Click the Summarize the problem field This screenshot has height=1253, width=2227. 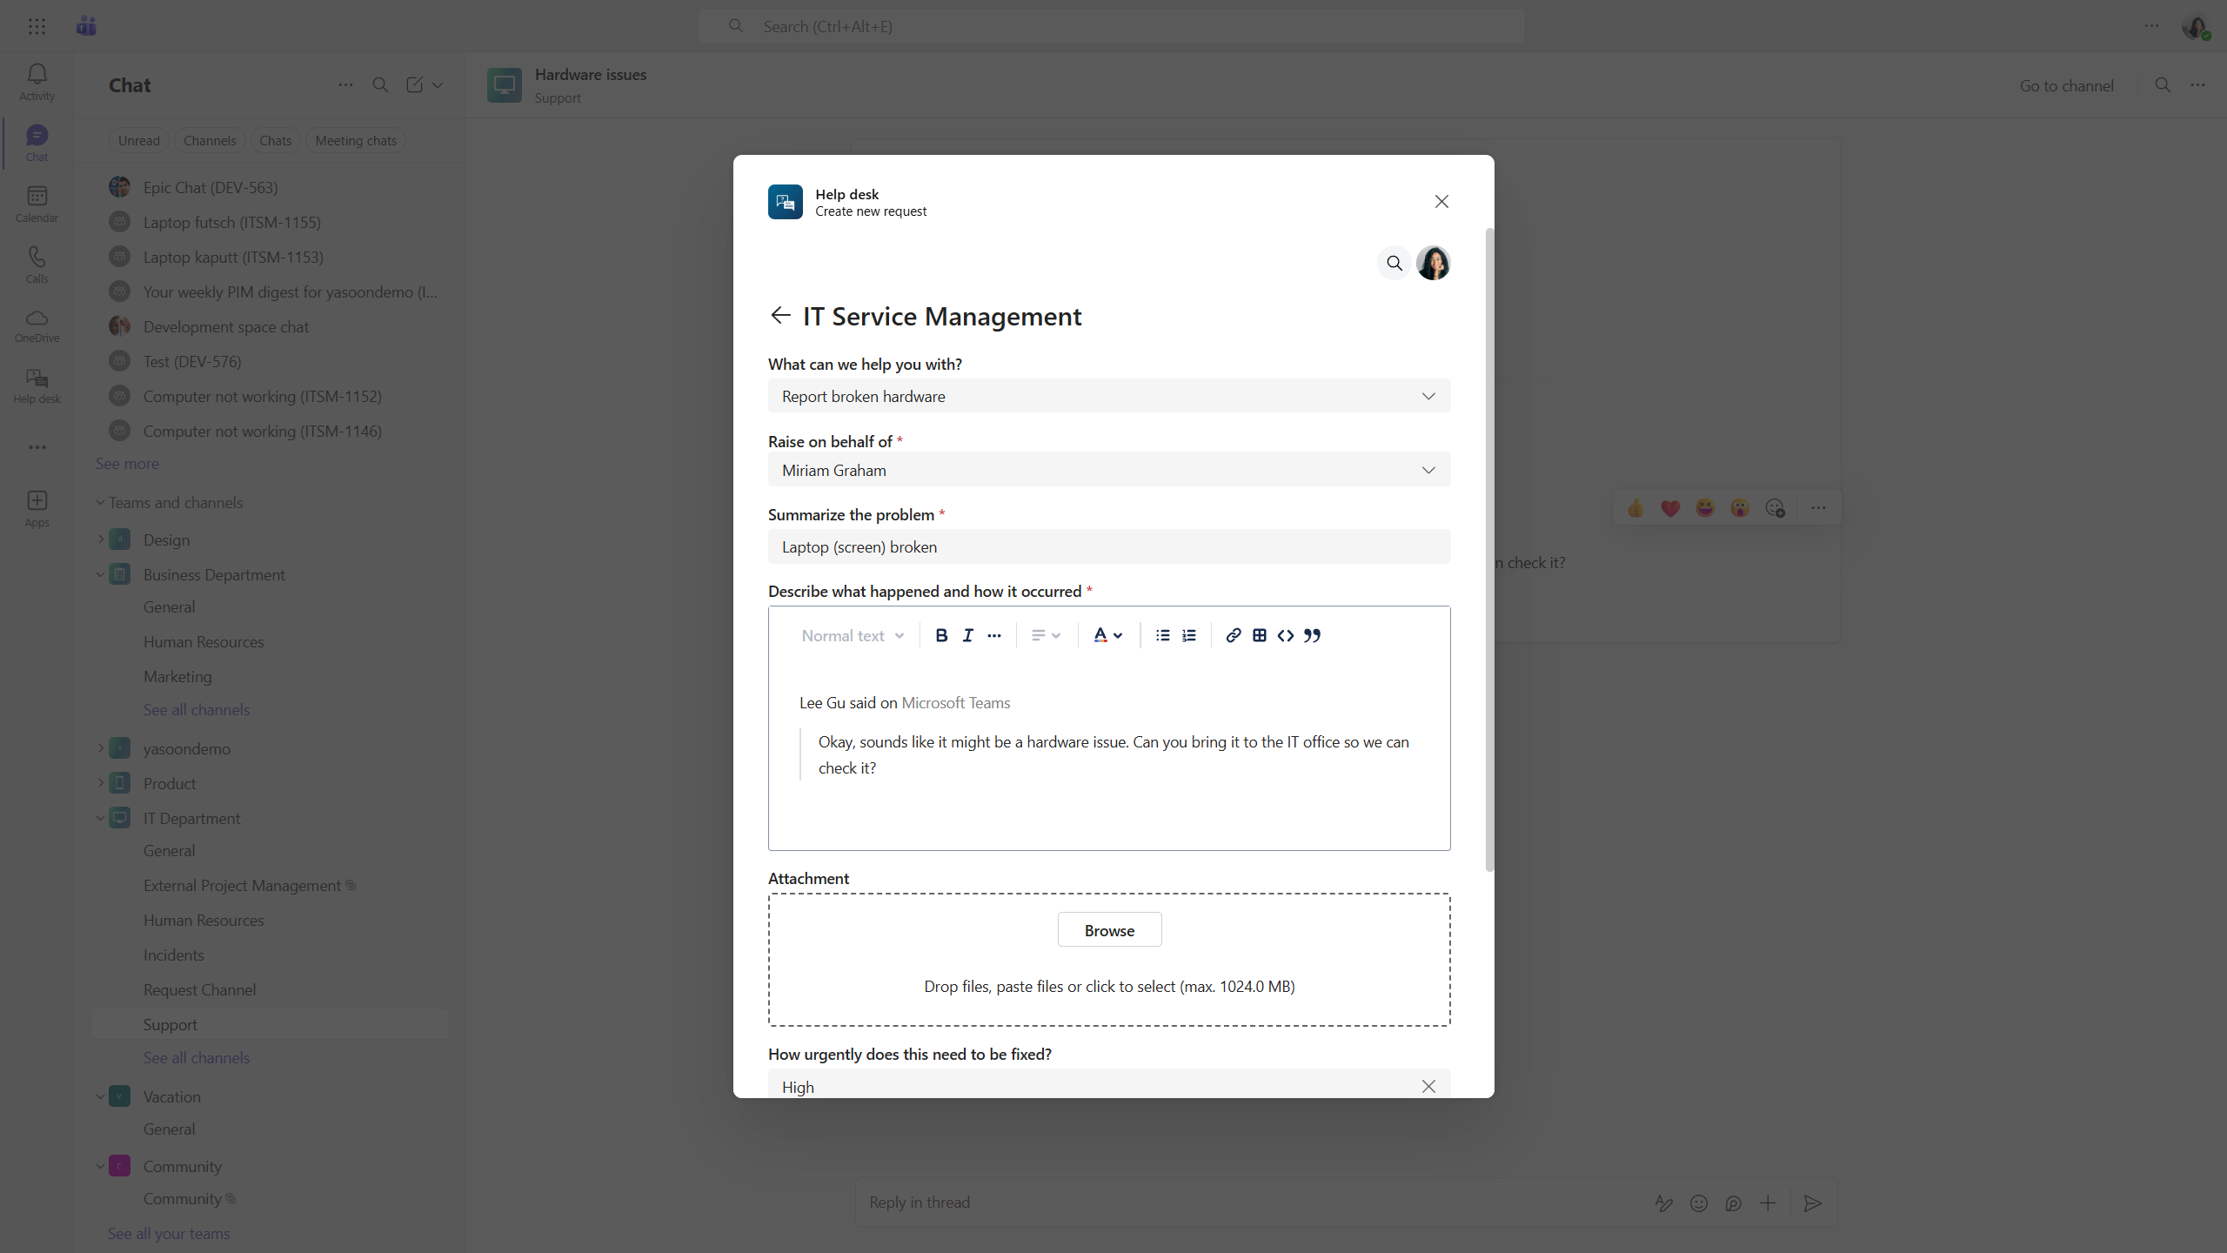point(1108,546)
